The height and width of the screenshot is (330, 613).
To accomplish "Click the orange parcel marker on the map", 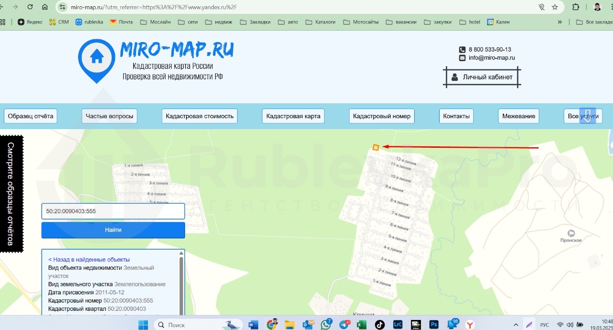I will point(376,147).
